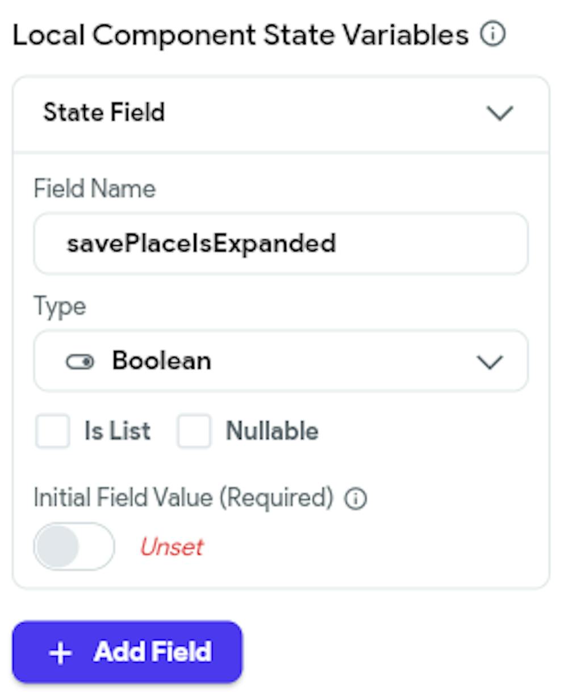The image size is (568, 698).
Task: Click the info icon beside Local Component State Variables
Action: (x=492, y=35)
